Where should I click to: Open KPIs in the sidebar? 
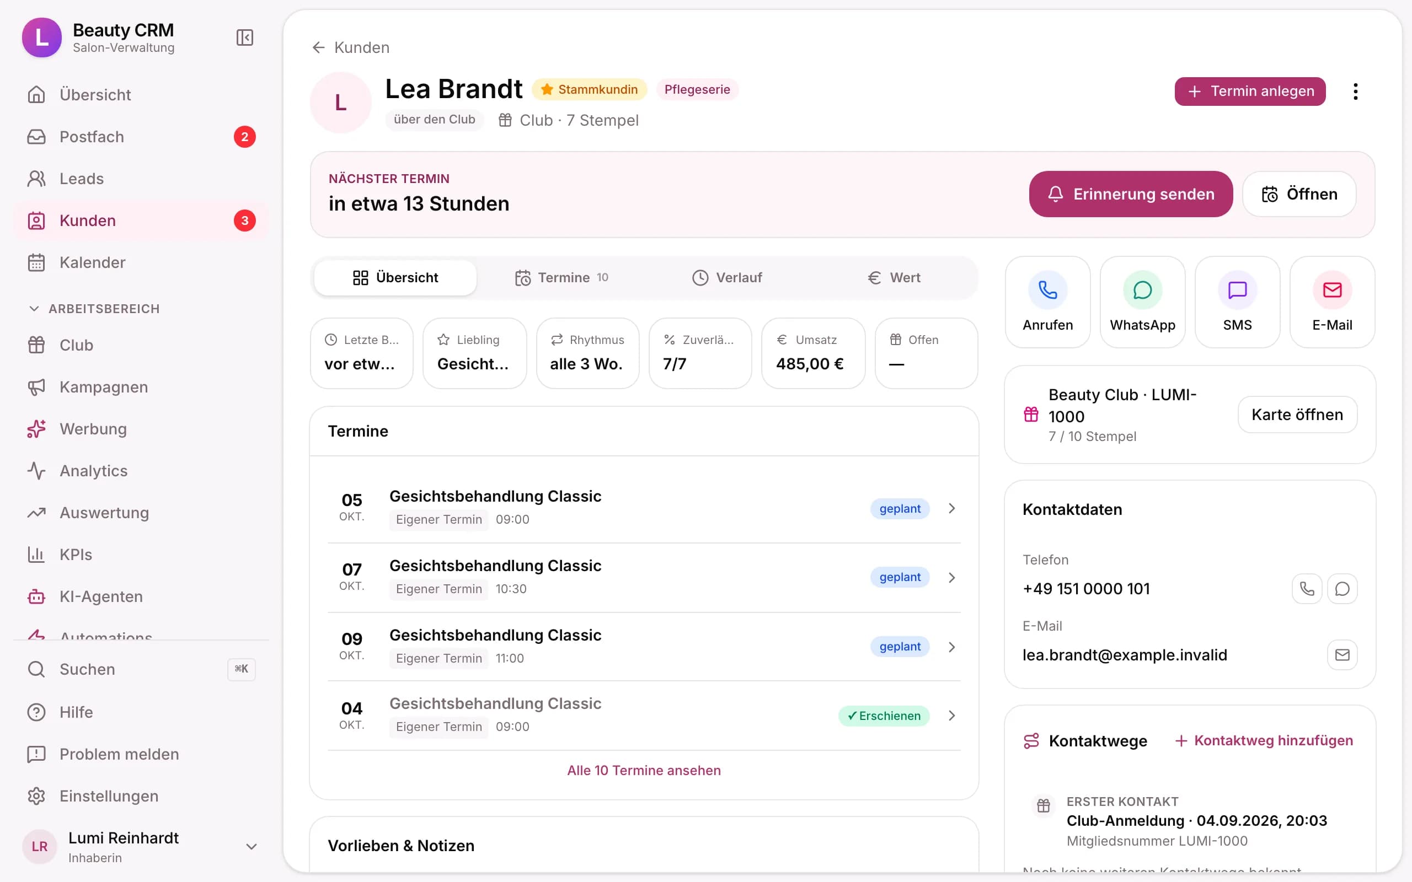click(141, 555)
